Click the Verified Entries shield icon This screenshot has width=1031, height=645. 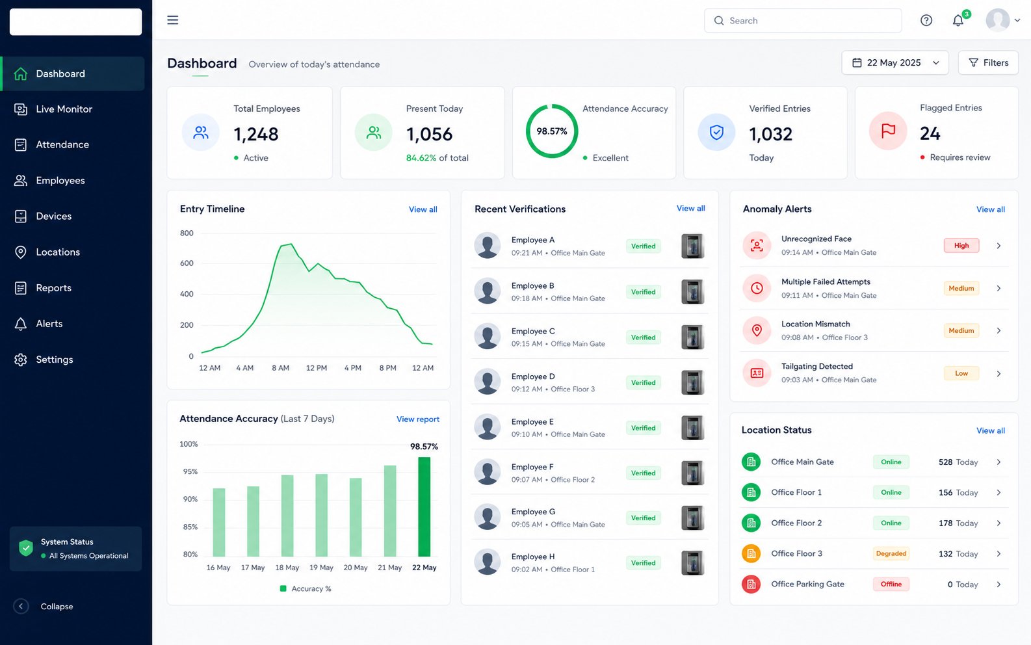[x=716, y=133]
